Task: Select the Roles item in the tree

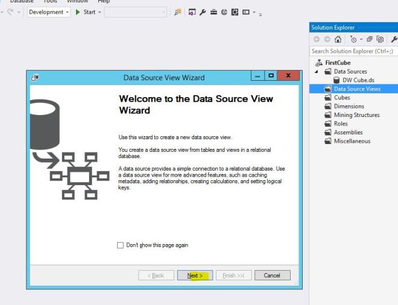Action: tap(341, 124)
